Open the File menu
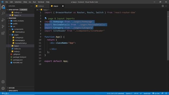 click(x=7, y=2)
